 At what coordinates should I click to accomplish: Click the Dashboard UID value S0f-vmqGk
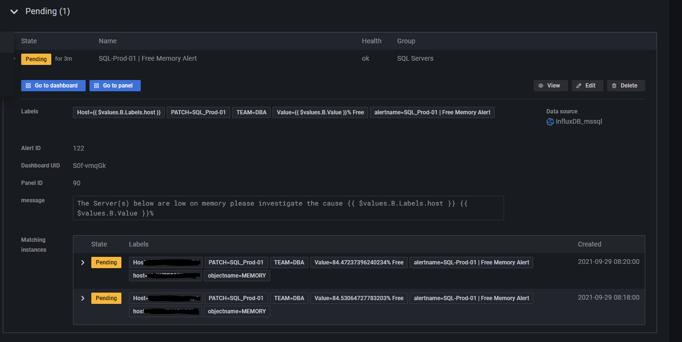[89, 166]
